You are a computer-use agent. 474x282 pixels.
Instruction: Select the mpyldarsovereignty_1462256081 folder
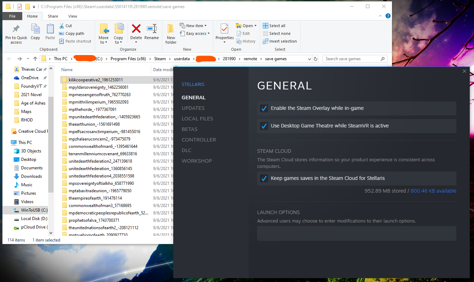(99, 87)
